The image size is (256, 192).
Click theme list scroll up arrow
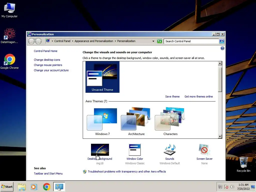220,63
